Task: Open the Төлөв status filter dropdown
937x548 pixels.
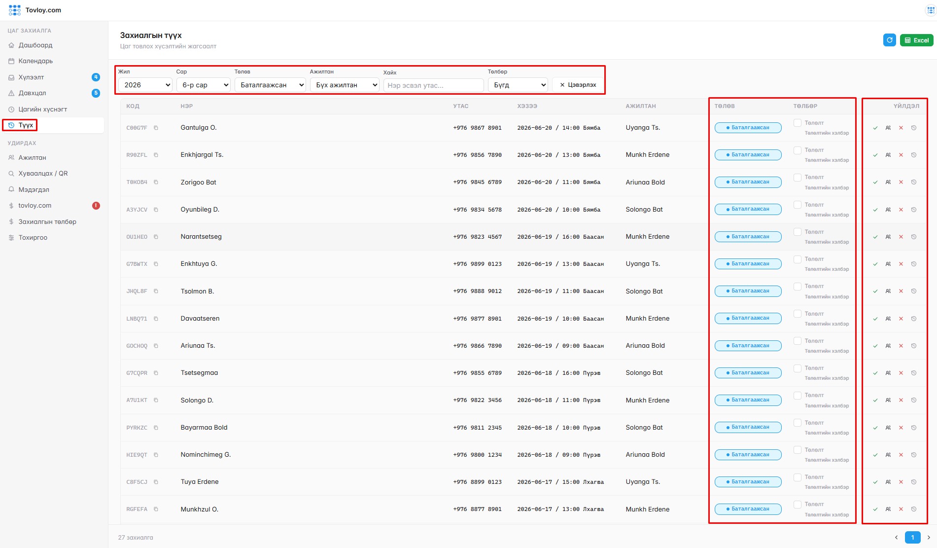Action: coord(270,85)
